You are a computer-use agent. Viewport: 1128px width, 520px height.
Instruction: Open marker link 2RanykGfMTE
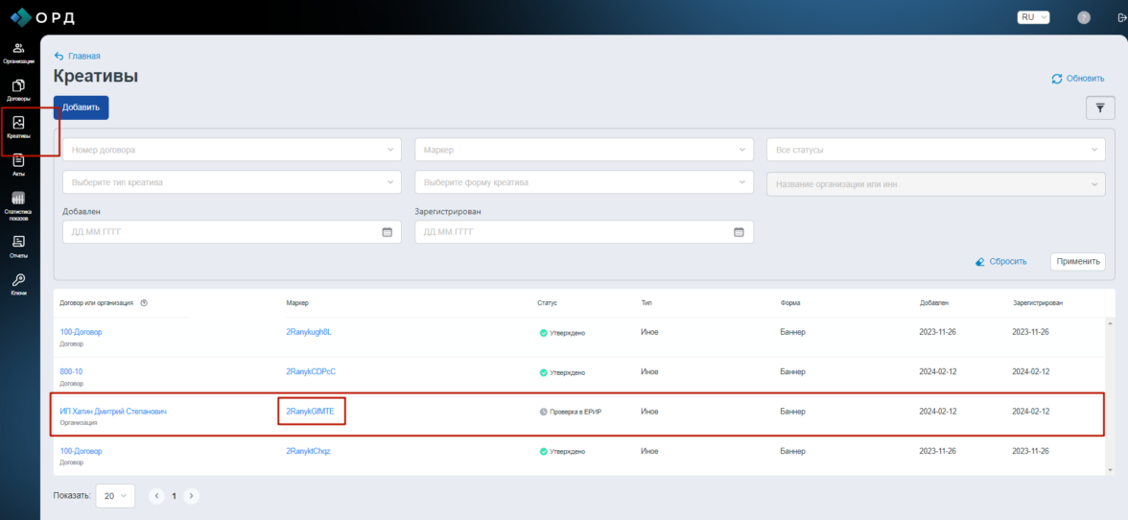310,412
